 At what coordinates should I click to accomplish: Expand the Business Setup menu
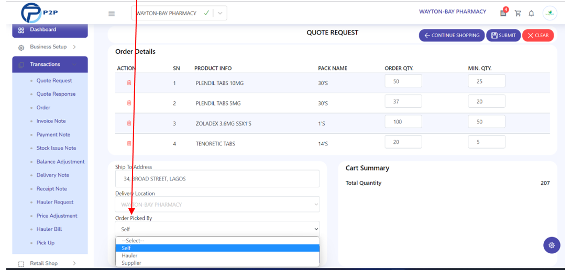click(49, 47)
